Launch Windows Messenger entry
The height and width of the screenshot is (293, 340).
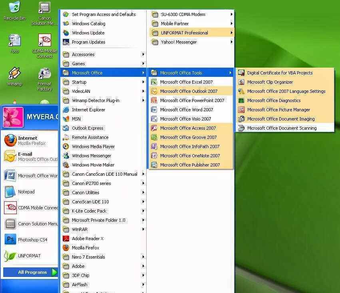click(103, 156)
